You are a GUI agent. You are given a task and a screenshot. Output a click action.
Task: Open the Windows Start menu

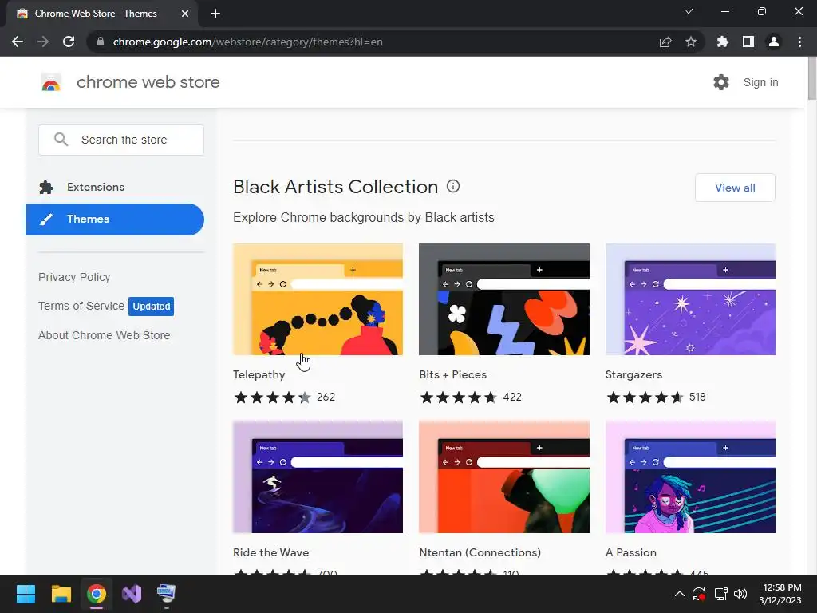tap(26, 594)
